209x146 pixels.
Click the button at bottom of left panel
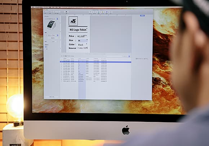(x=52, y=97)
